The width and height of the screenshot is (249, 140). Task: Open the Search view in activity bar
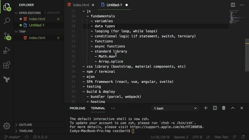7,21
